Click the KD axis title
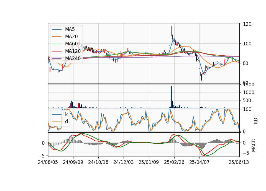 point(256,121)
